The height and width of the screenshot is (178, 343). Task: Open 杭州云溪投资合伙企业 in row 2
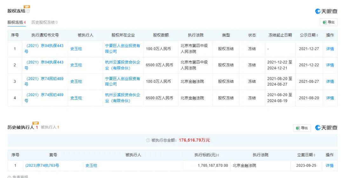[123, 65]
